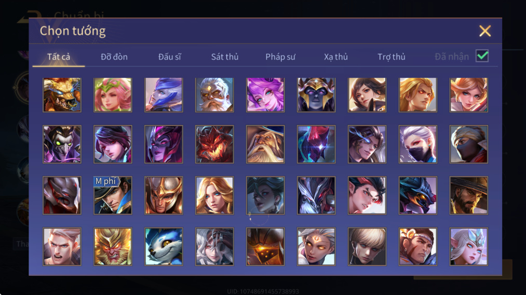Pick the purple-haired girl hero portrait
Screen dimensions: 526x295
[x=265, y=95]
